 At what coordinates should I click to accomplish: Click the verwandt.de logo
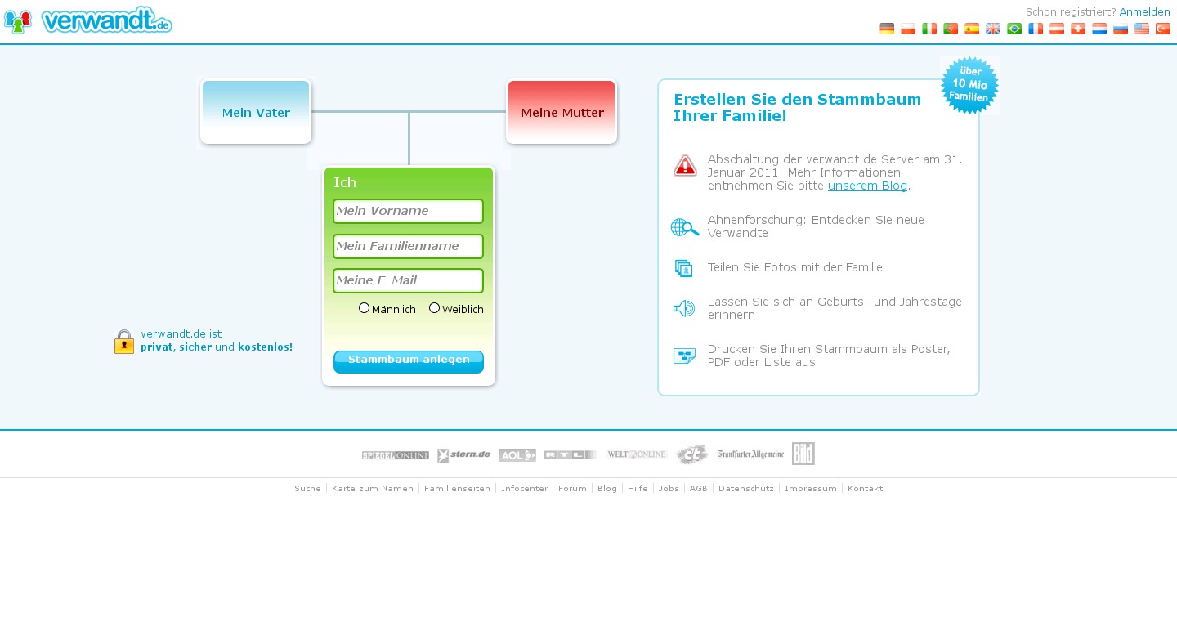coord(87,20)
